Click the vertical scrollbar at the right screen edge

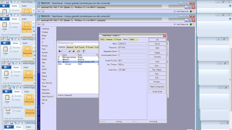(x=231, y=80)
